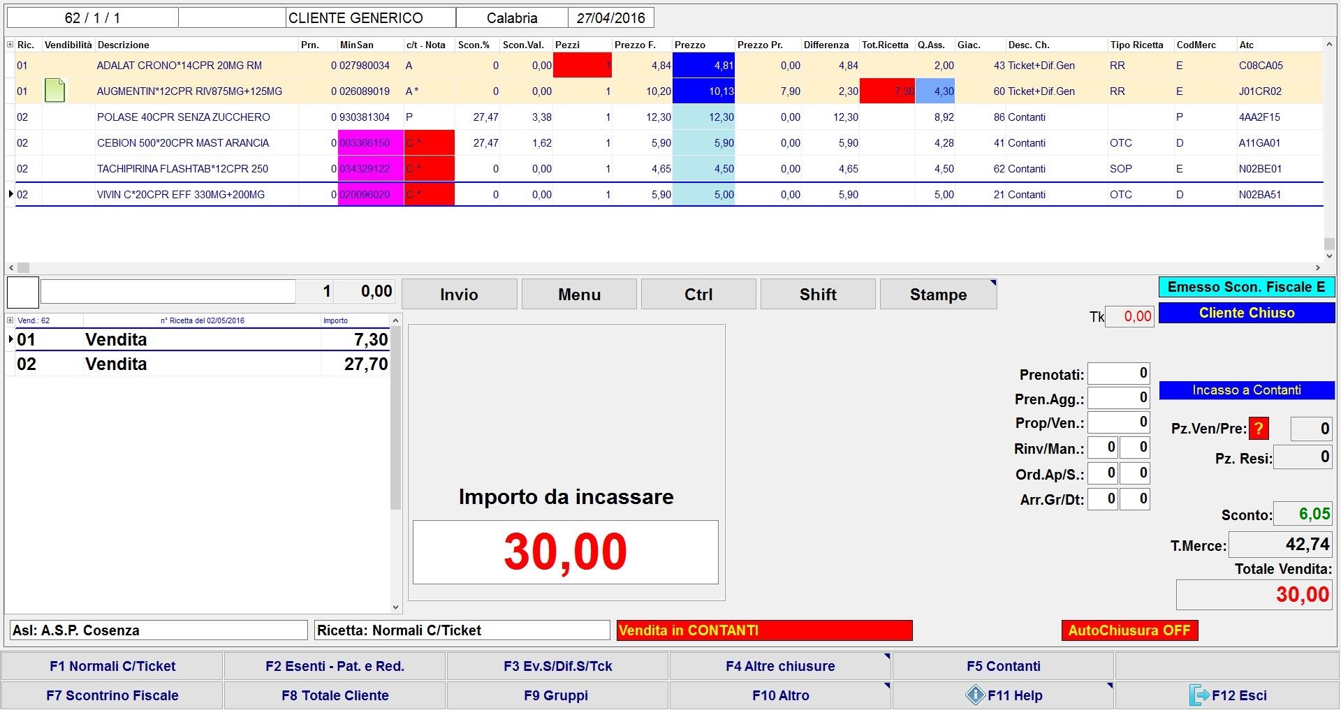Open the Menu button
Image resolution: width=1341 pixels, height=710 pixels.
(579, 295)
